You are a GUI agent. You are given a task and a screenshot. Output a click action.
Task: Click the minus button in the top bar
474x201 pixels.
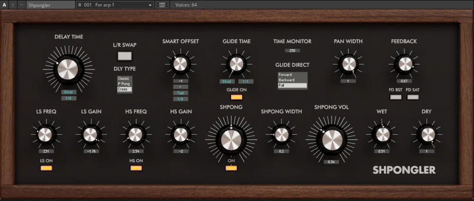tap(21, 5)
